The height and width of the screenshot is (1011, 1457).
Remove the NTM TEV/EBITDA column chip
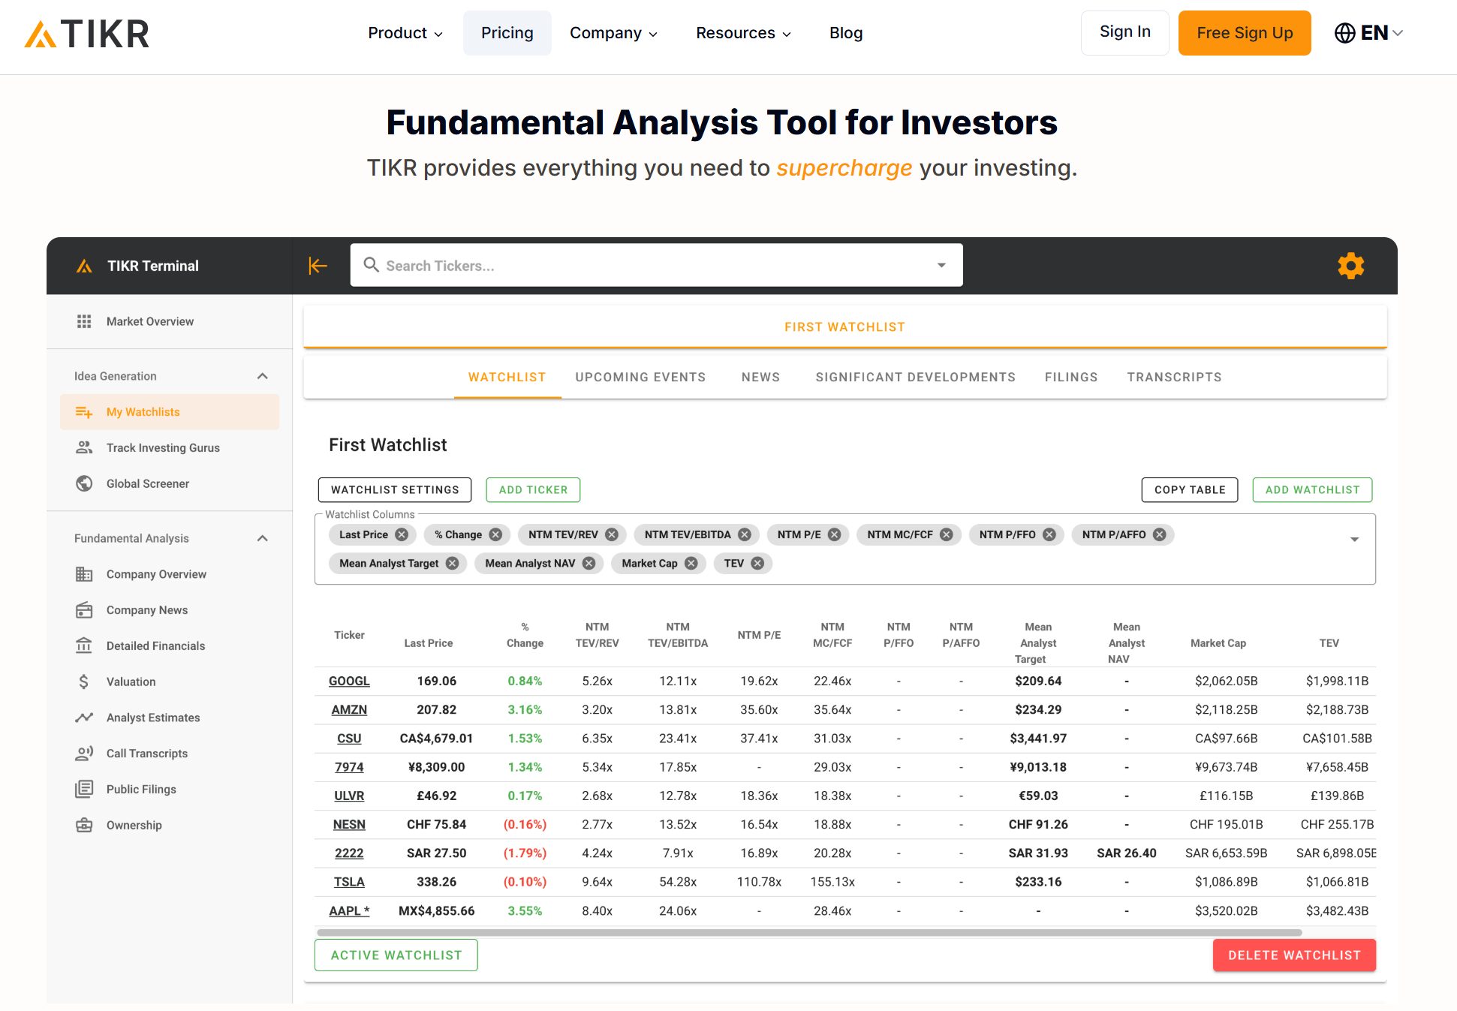coord(745,534)
